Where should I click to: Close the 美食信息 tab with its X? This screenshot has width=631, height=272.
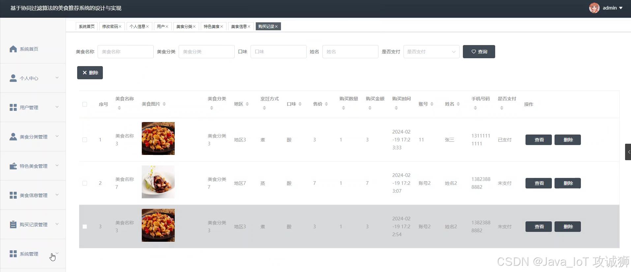[x=249, y=27]
